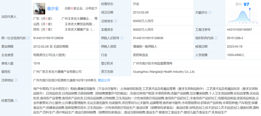Image resolution: width=261 pixels, height=116 pixels.
Task: Open 翁少全 legal representative link
Action: pyautogui.click(x=53, y=9)
